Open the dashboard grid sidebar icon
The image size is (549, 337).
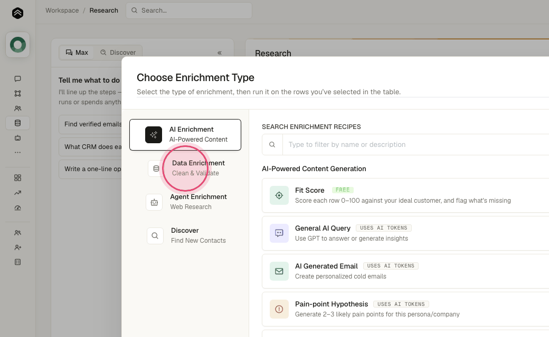[17, 178]
